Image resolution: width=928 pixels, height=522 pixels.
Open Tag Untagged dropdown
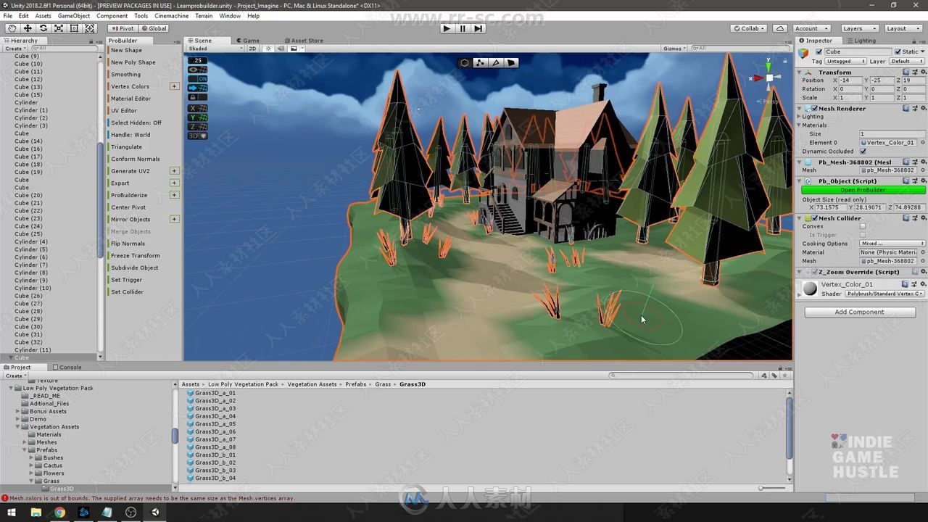click(x=845, y=62)
